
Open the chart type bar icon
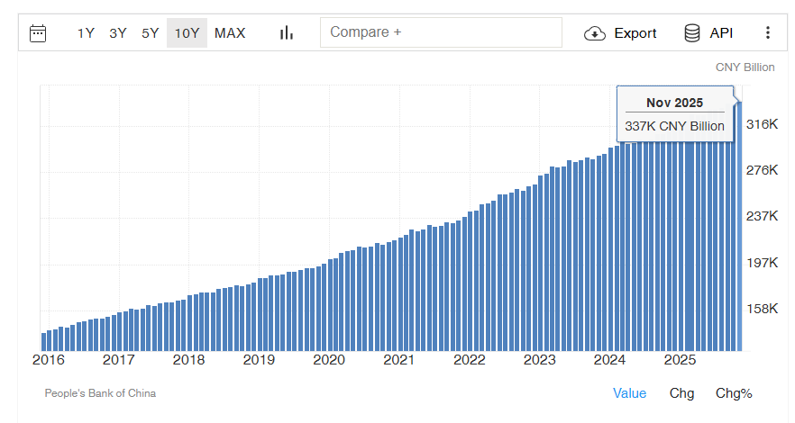[x=287, y=33]
